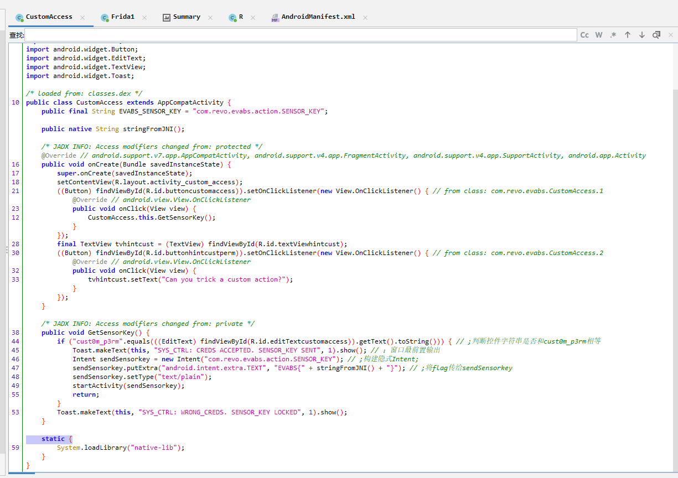
Task: Close the Summary tab
Action: tap(210, 18)
